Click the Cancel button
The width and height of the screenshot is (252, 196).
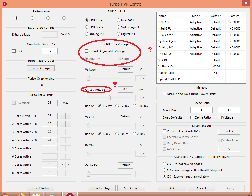pyautogui.click(x=201, y=188)
